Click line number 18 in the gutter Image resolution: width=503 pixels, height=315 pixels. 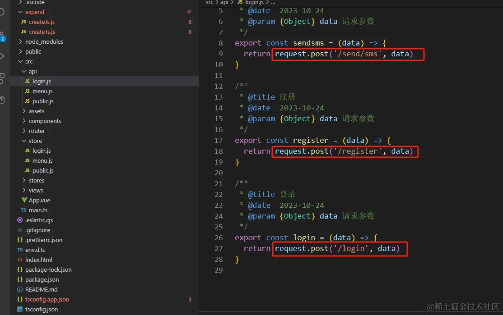pyautogui.click(x=219, y=151)
